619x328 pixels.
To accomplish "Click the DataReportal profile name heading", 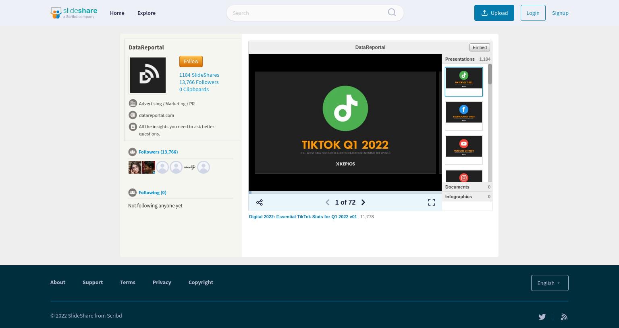I will click(x=146, y=47).
